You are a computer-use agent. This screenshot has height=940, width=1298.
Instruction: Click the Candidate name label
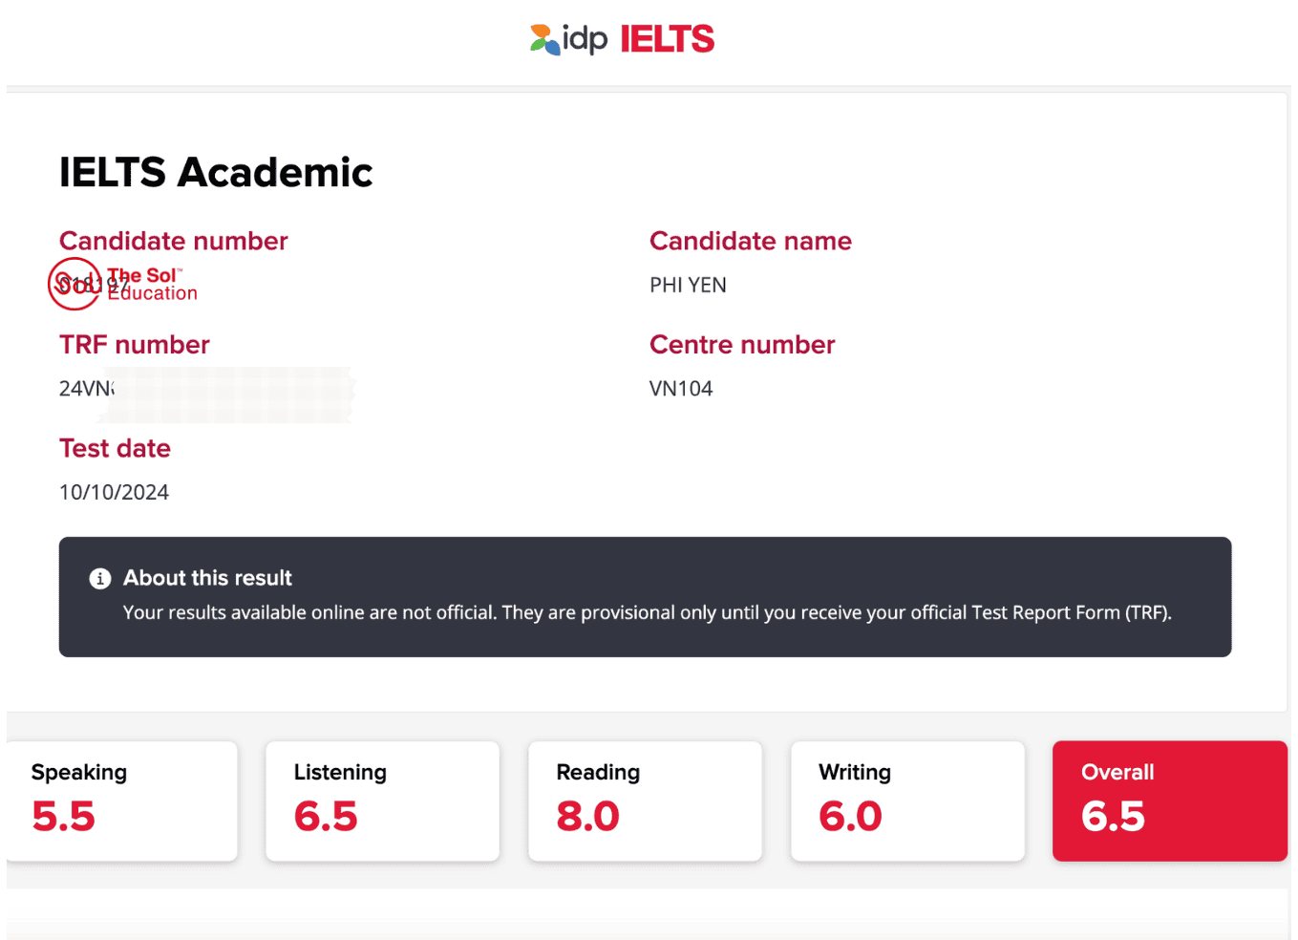[751, 242]
